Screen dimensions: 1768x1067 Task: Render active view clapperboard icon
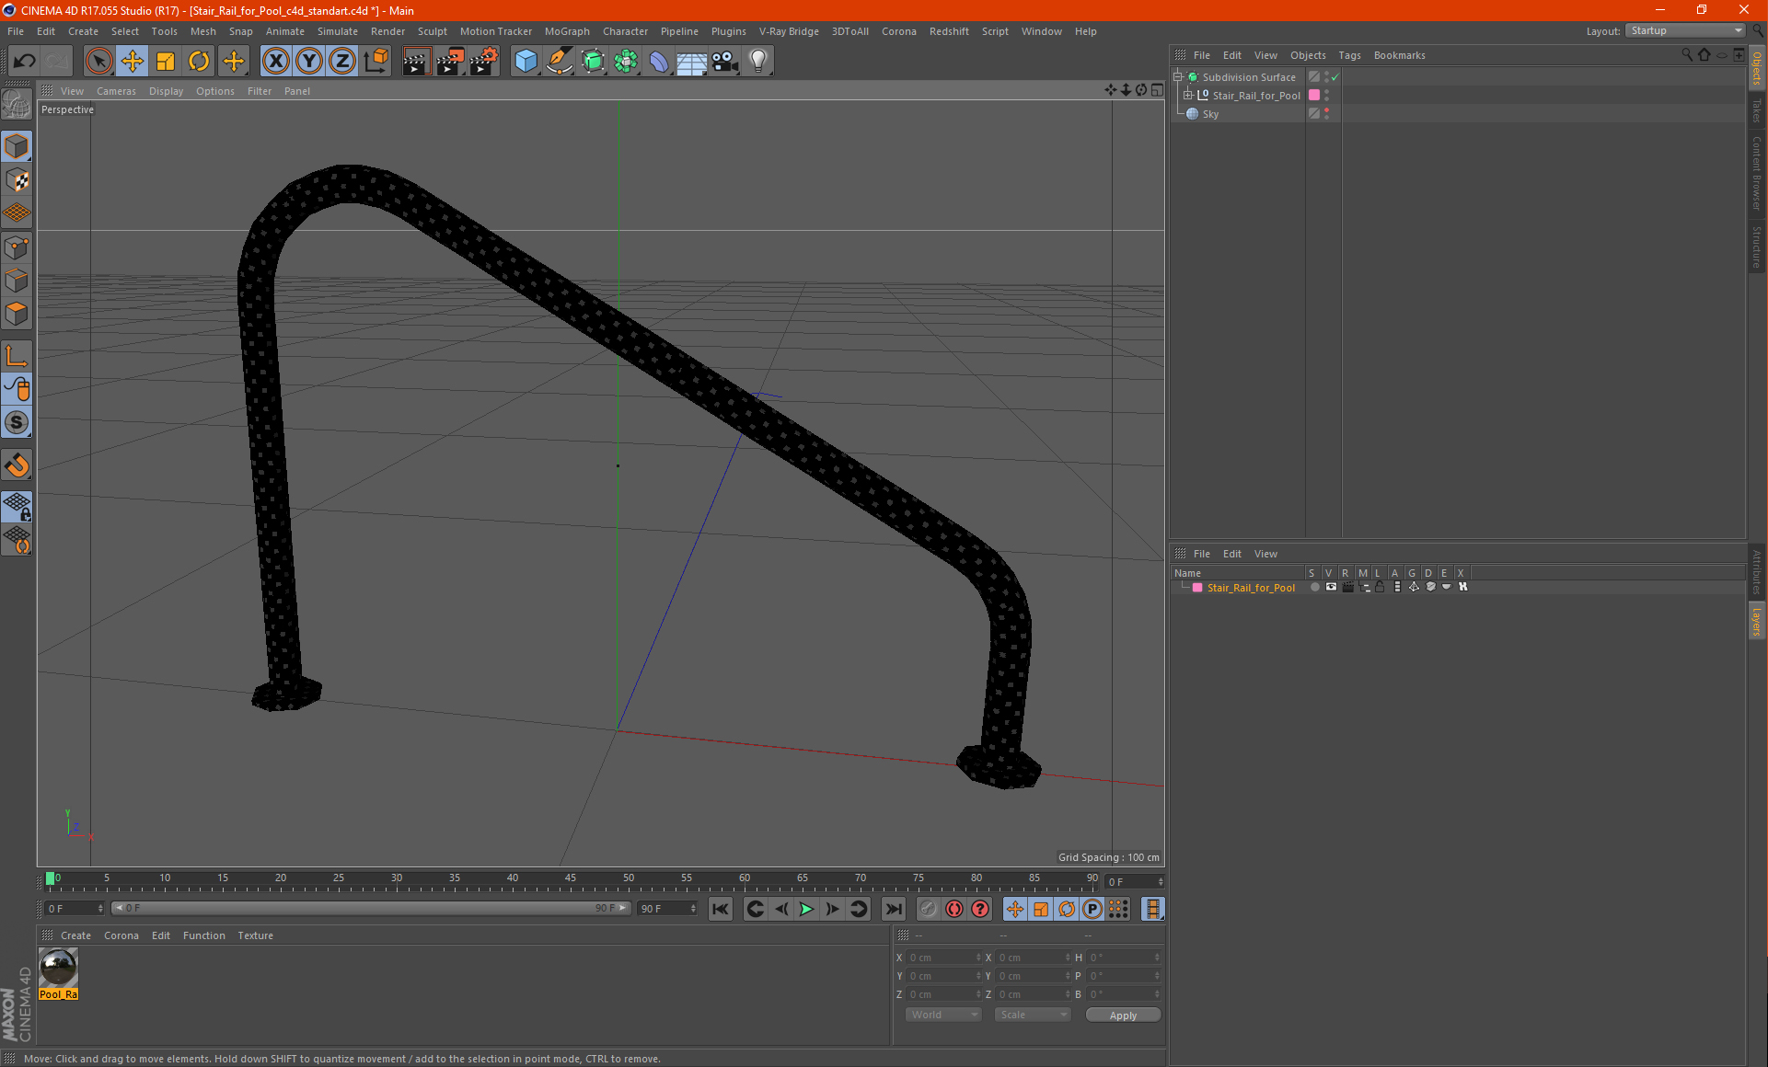coord(416,61)
